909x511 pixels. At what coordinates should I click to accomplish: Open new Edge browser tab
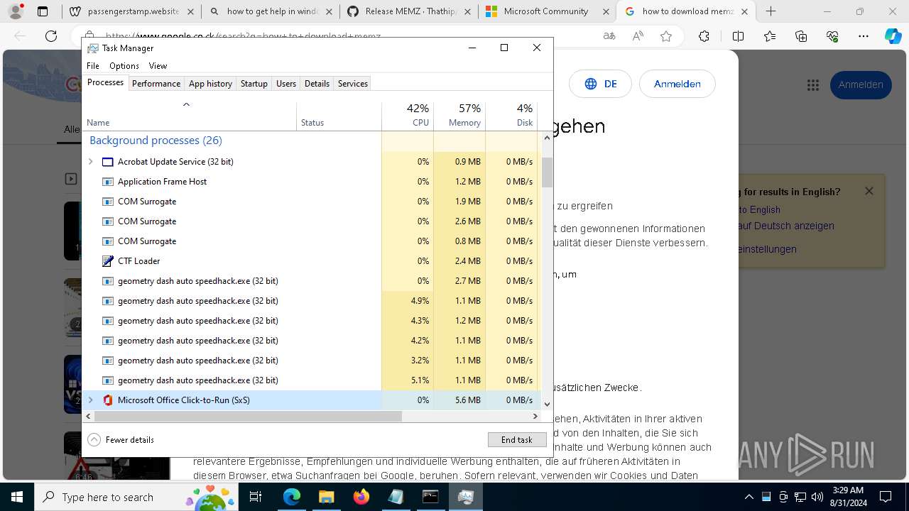click(771, 11)
